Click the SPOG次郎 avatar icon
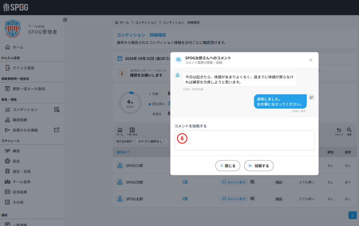The image size is (359, 226). (x=120, y=182)
